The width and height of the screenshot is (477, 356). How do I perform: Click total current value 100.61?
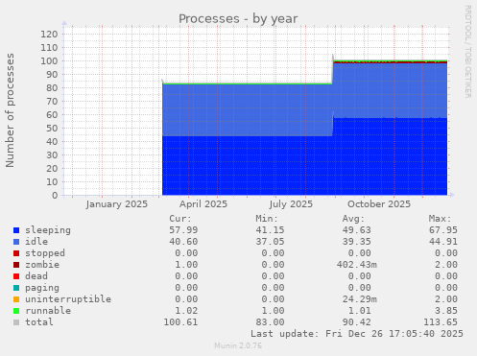(x=180, y=322)
